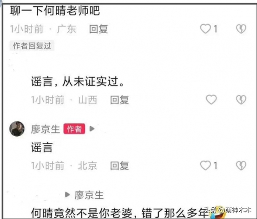Select the comment 聊一下何晴老师吧
This screenshot has width=257, height=219.
point(55,10)
